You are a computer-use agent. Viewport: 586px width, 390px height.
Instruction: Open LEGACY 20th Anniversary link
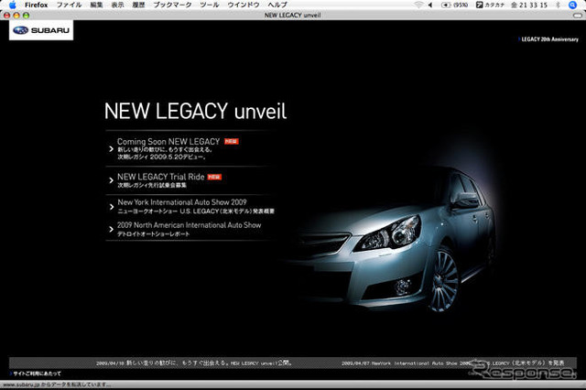coord(548,38)
